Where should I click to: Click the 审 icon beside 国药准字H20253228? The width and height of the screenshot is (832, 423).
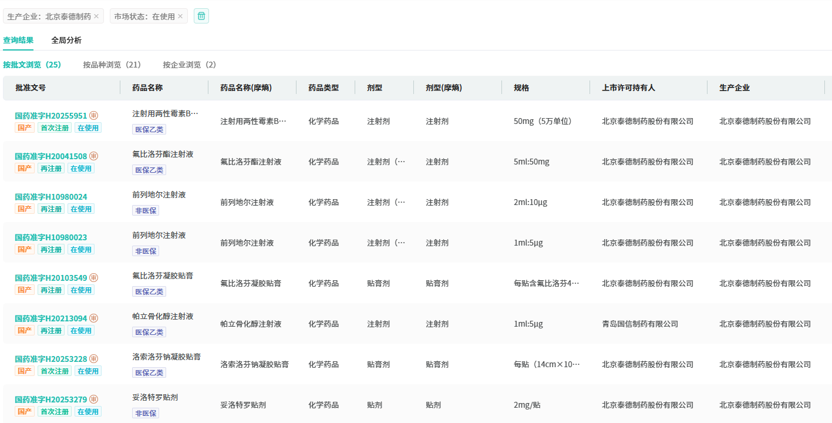pyautogui.click(x=93, y=359)
